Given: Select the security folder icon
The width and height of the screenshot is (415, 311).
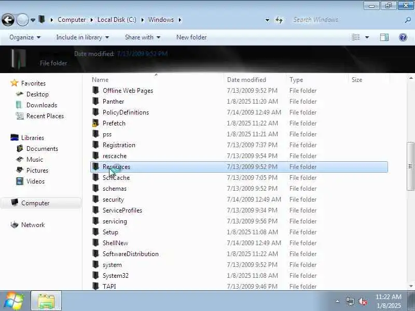Looking at the screenshot, I should coord(95,199).
